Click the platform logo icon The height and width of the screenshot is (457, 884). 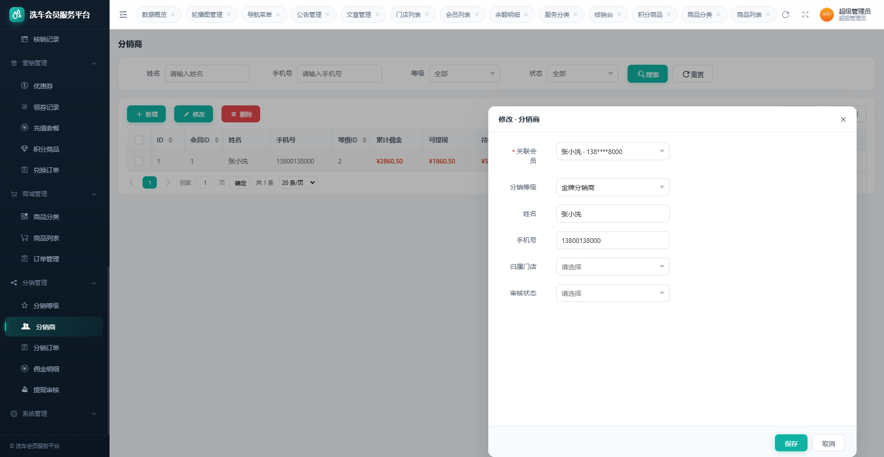tap(17, 15)
